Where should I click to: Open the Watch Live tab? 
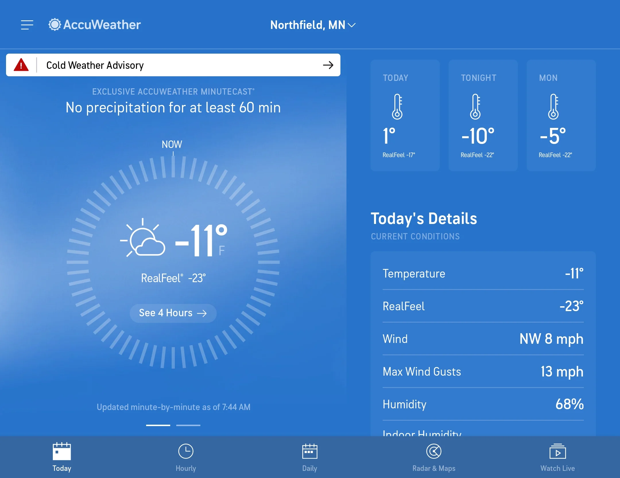pyautogui.click(x=558, y=457)
